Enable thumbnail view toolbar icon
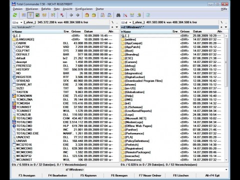 click(37, 15)
